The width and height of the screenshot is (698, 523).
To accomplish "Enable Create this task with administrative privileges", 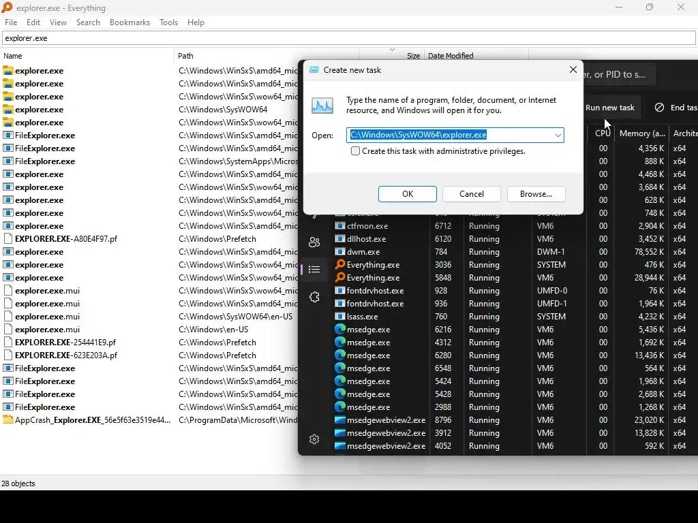I will (x=355, y=151).
